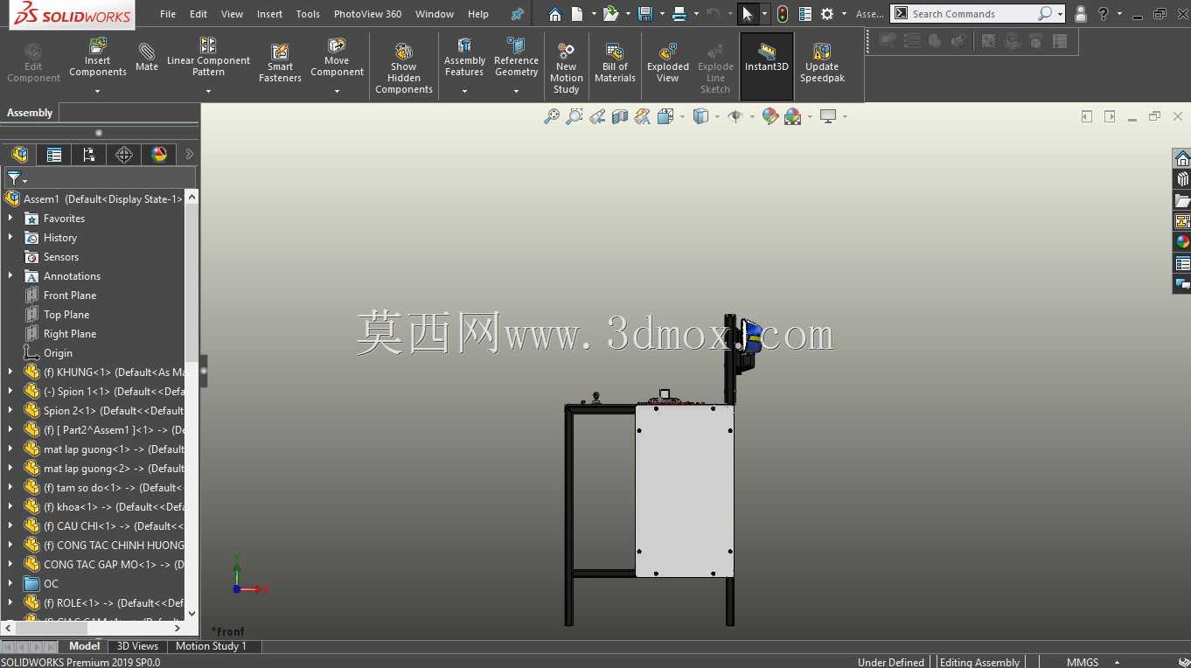Viewport: 1191px width, 668px height.
Task: Expand the History folder
Action: point(10,237)
